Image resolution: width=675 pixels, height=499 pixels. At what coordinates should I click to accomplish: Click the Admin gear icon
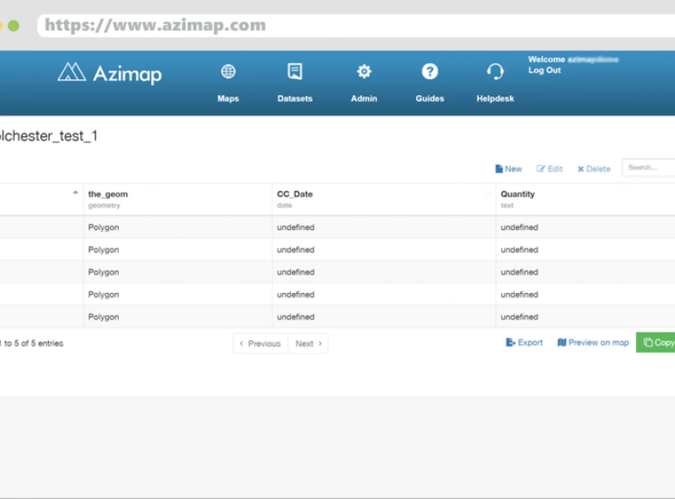[364, 72]
